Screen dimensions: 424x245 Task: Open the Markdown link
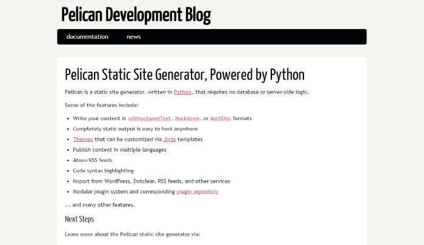point(187,118)
